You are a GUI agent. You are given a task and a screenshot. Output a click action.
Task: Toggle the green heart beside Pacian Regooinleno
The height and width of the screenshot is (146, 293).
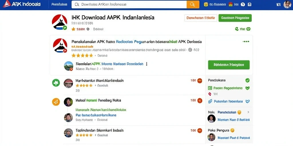248,88
